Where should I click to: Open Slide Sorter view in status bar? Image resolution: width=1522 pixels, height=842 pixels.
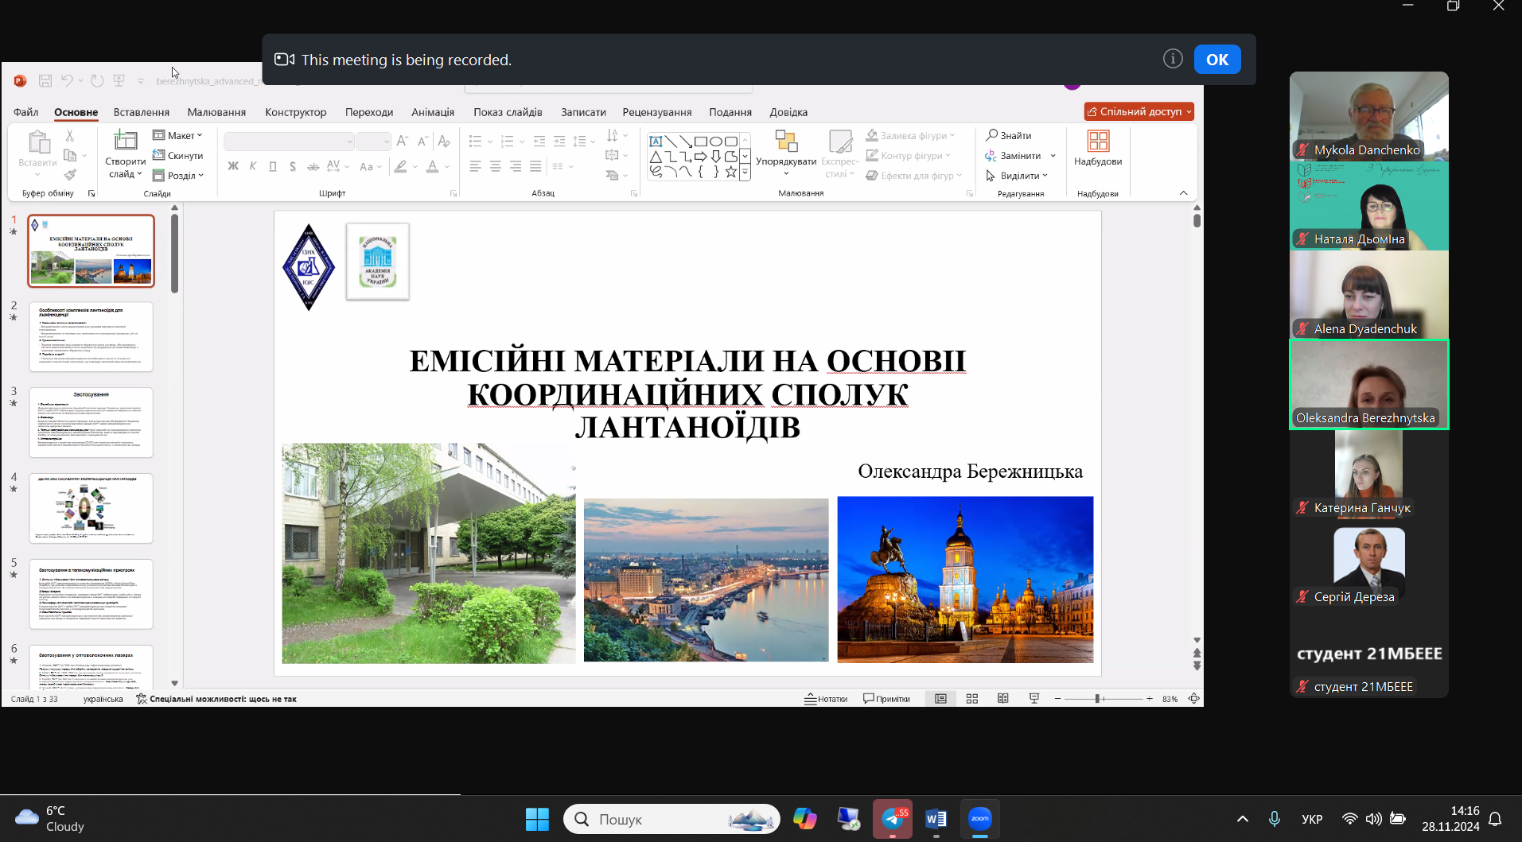click(971, 699)
